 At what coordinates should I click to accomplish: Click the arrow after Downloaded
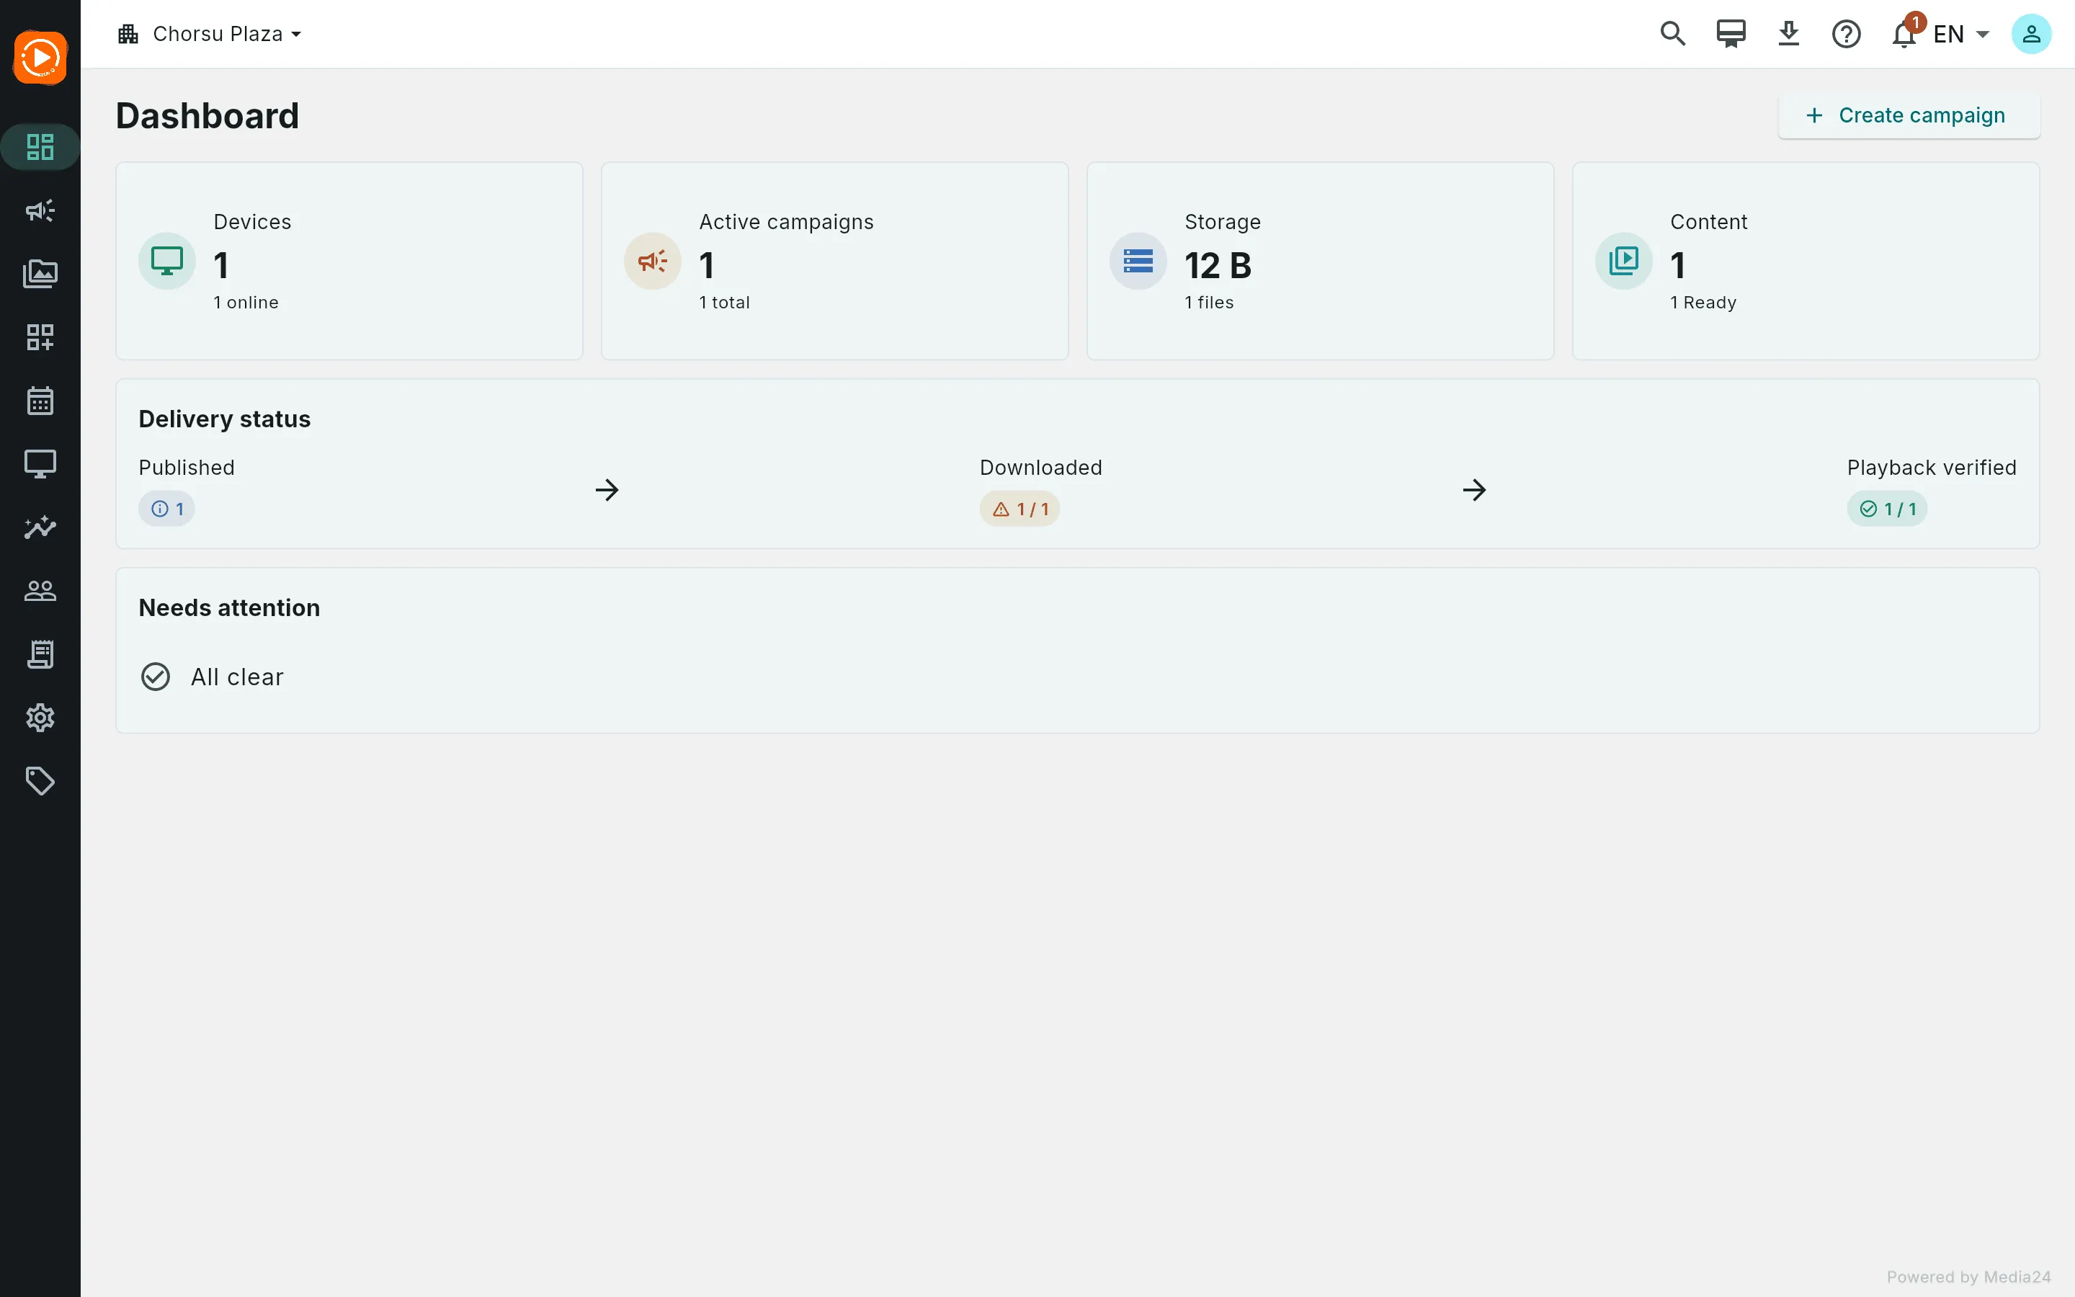click(1474, 490)
